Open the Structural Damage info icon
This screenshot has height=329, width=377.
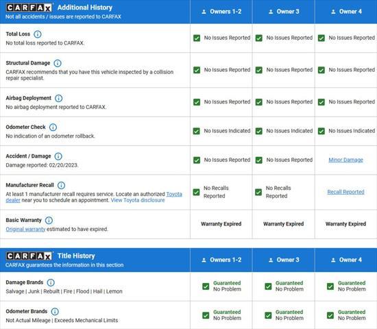tap(58, 63)
